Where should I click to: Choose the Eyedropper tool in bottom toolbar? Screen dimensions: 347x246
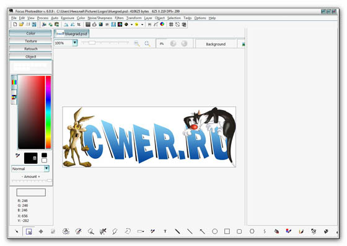152,231
